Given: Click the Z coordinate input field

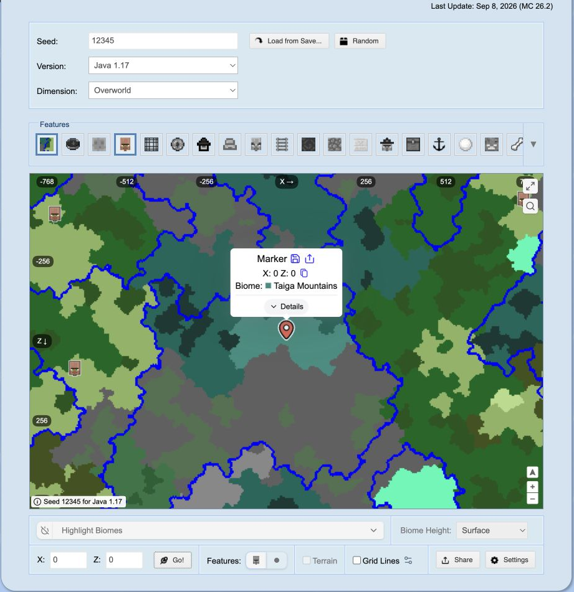Looking at the screenshot, I should pos(124,560).
